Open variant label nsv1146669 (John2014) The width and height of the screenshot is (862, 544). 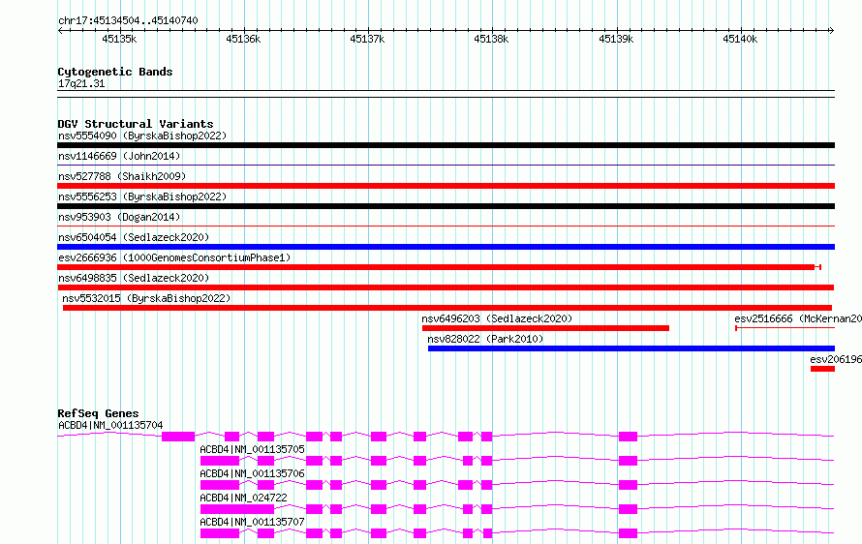[x=119, y=156]
